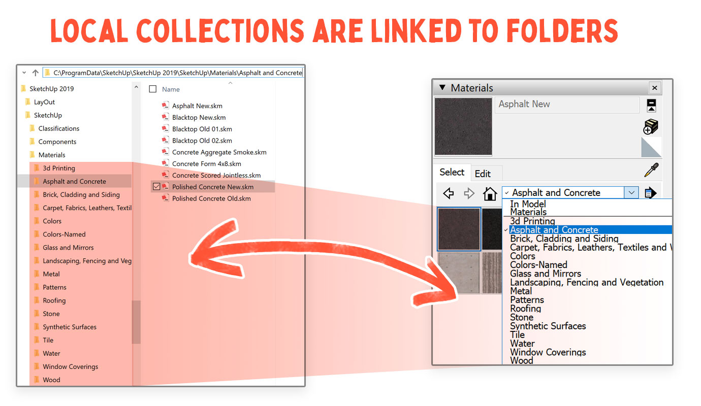Switch to the Edit tab
Image resolution: width=701 pixels, height=406 pixels.
483,174
